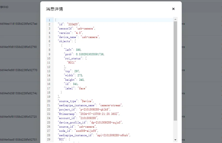Click the "335420" id value
The width and height of the screenshot is (222, 143).
[73, 24]
